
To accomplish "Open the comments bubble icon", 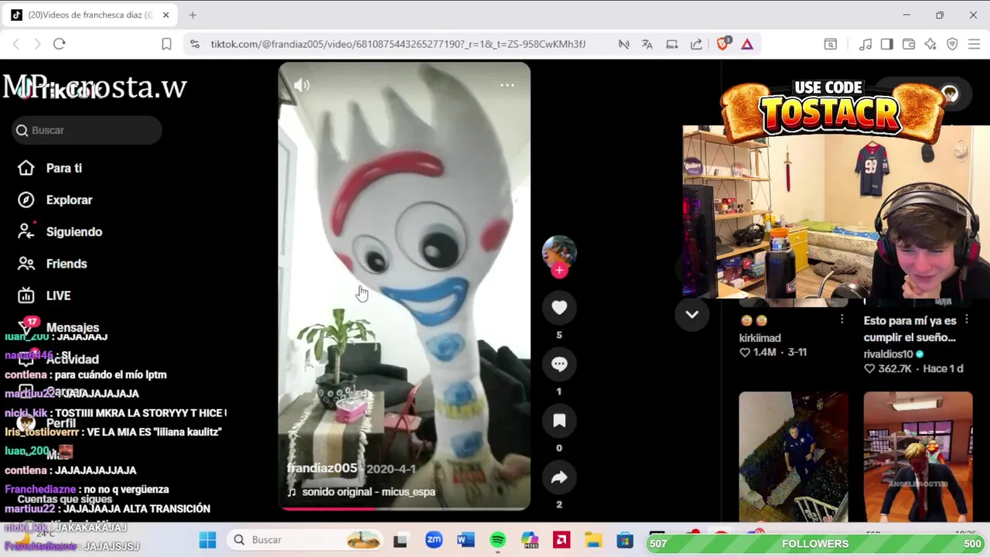I will pos(559,364).
